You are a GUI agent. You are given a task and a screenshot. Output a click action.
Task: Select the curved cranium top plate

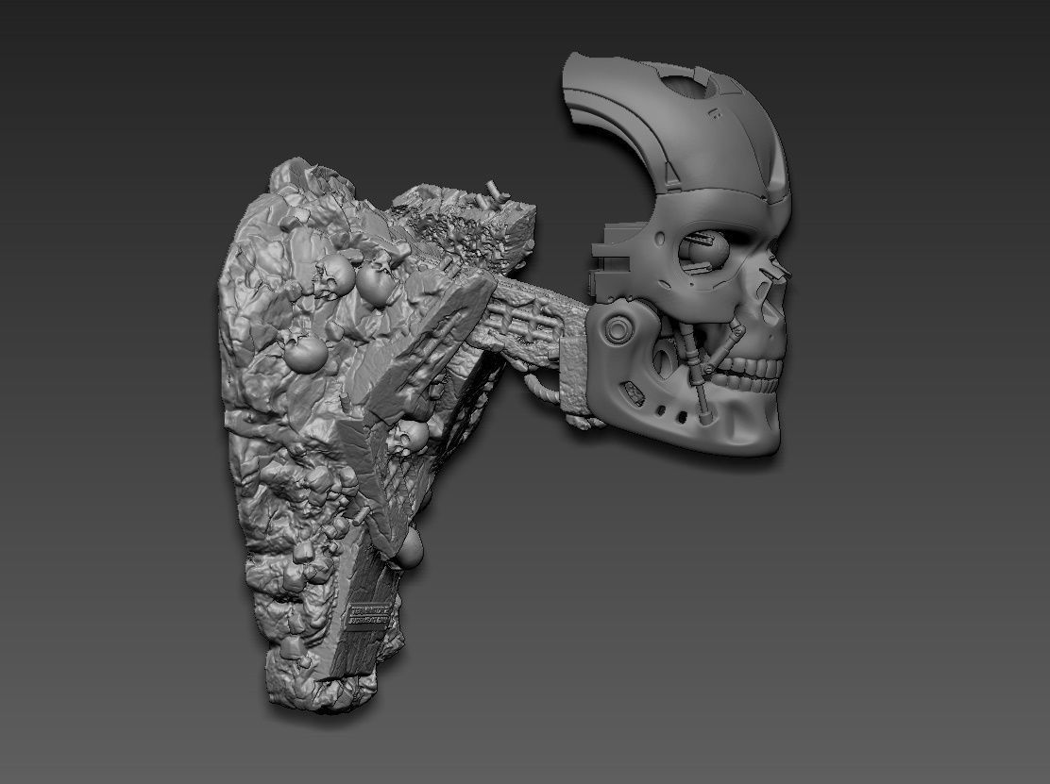click(676, 127)
